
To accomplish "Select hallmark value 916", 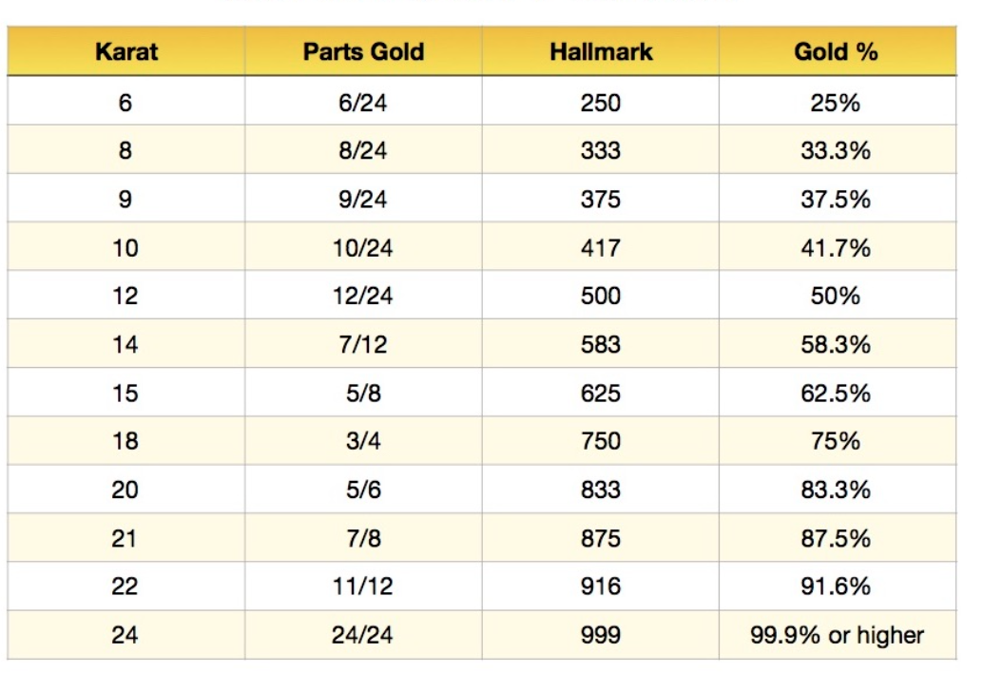I will point(601,586).
